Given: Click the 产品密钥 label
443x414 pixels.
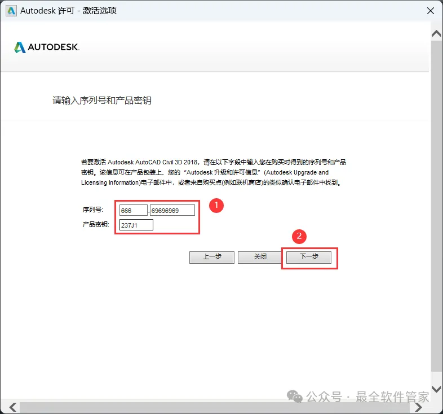Looking at the screenshot, I should click(96, 224).
